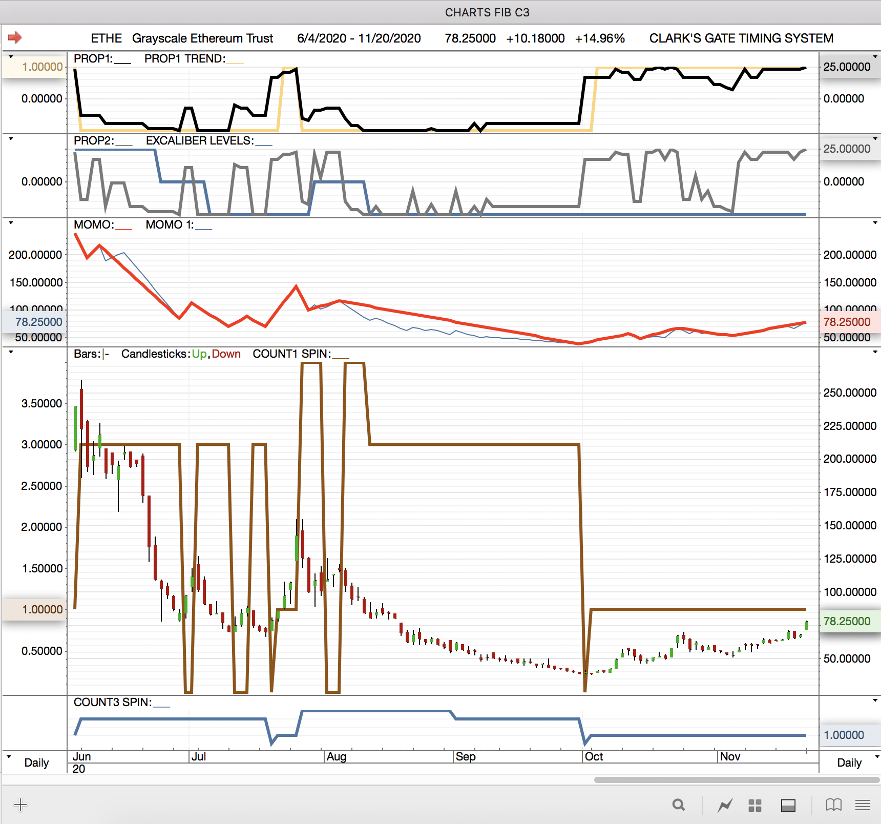Viewport: 881px width, 824px height.
Task: Click the horizontal lines list icon
Action: click(863, 805)
